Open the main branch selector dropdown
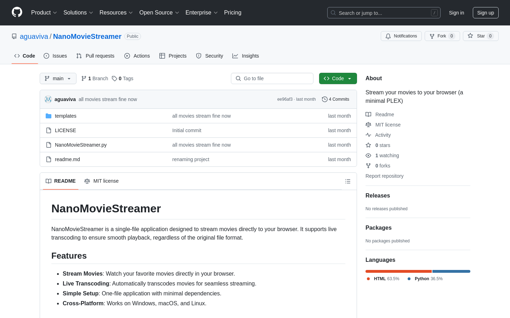This screenshot has height=318, width=510. coord(58,78)
